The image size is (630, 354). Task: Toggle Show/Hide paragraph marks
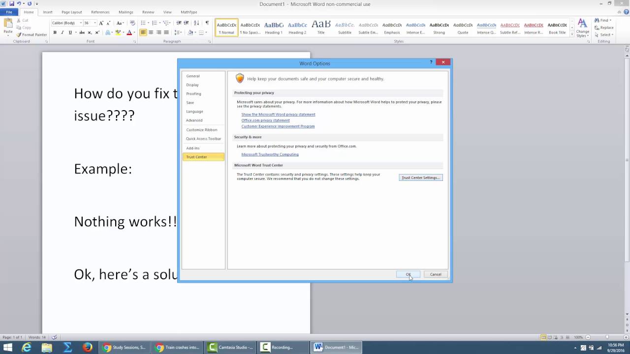pyautogui.click(x=207, y=23)
